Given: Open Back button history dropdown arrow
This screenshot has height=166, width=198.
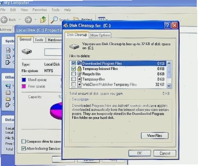Looking at the screenshot, I should click(x=20, y=20).
